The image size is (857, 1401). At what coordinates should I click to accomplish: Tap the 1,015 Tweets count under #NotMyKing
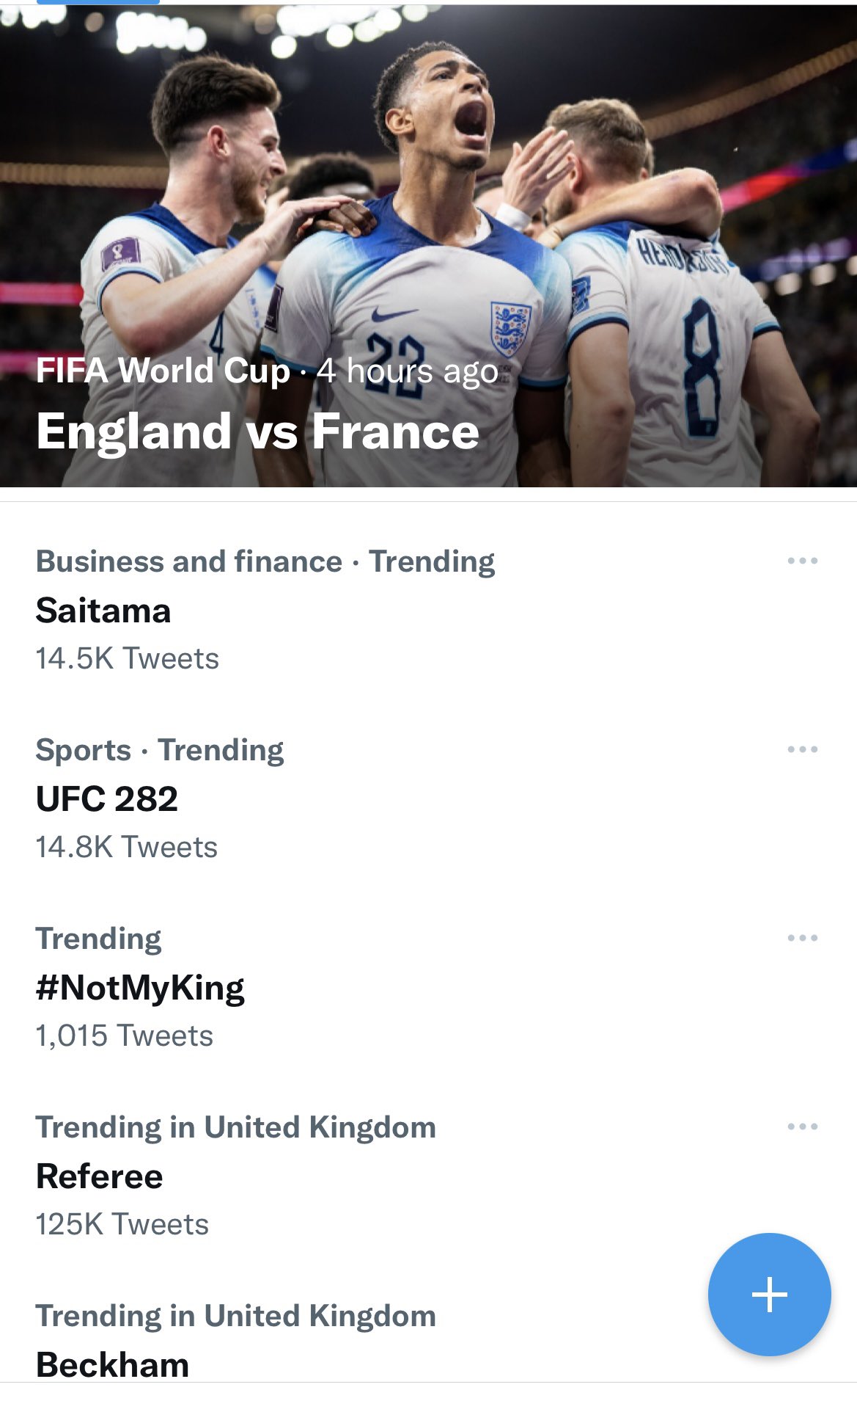125,1036
